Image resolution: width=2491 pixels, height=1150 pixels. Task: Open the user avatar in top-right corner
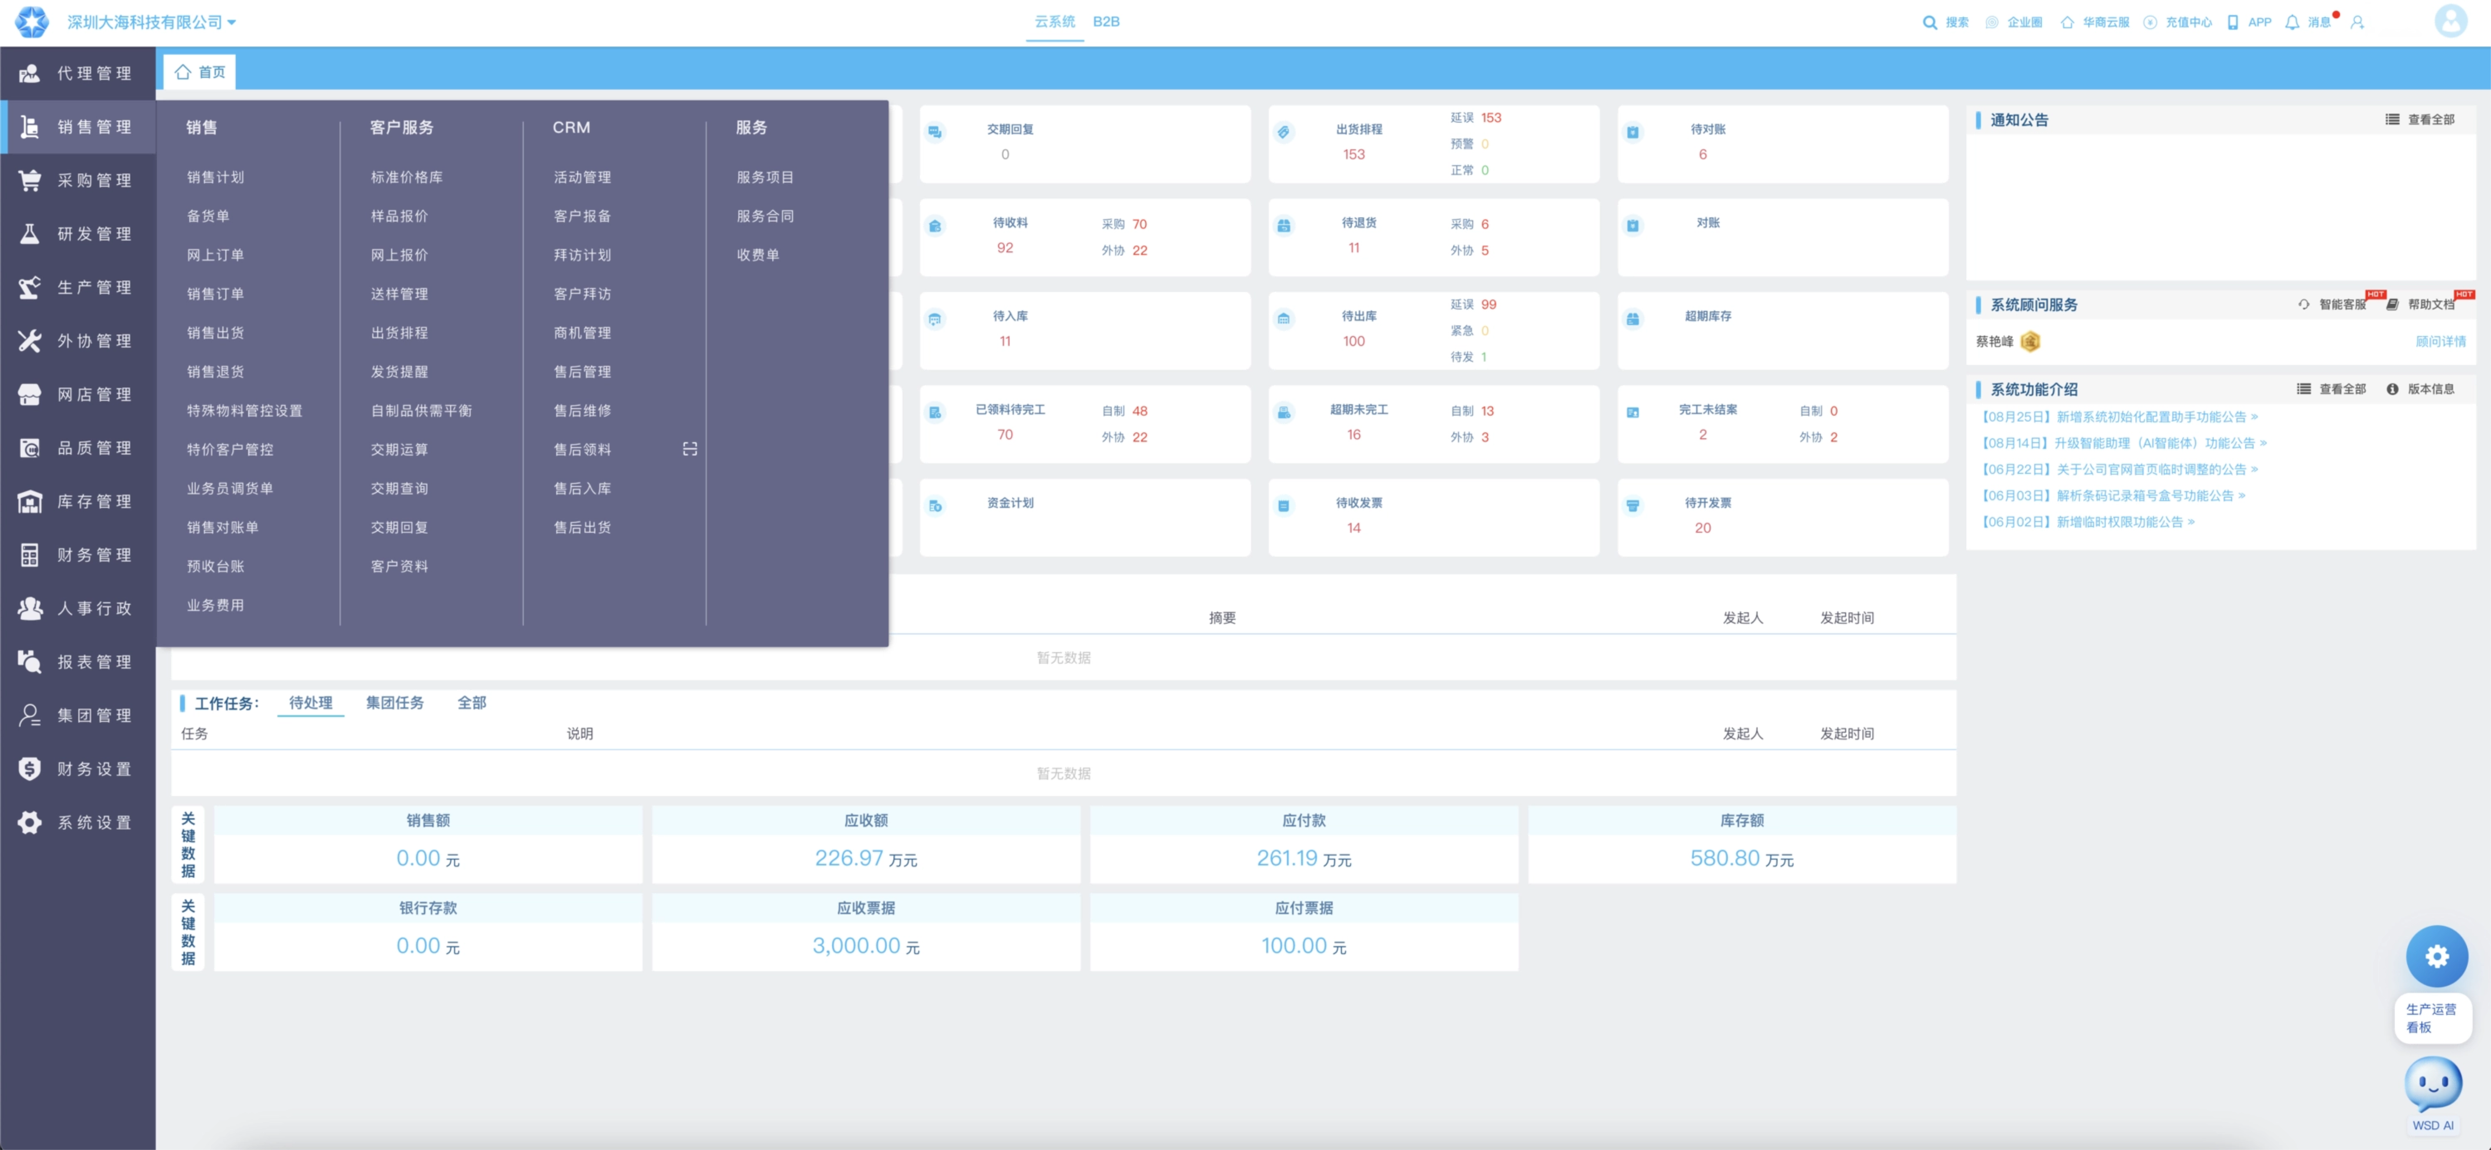click(2450, 21)
